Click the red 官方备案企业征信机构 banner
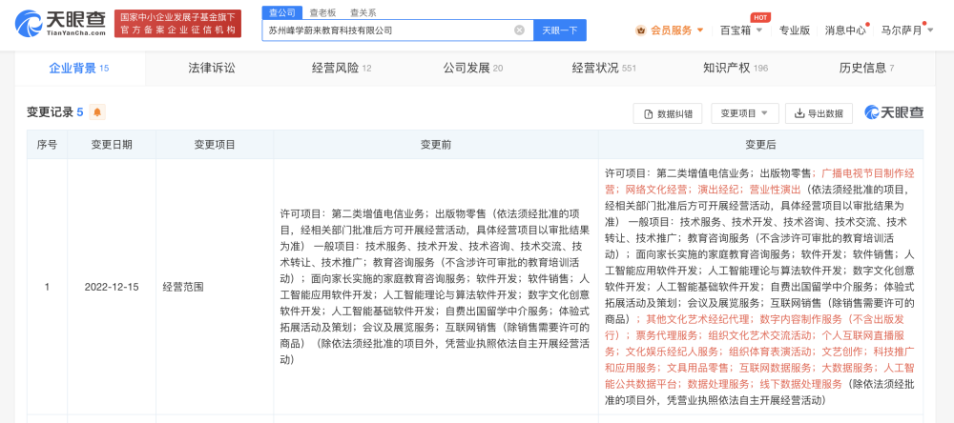This screenshot has width=954, height=423. (177, 24)
